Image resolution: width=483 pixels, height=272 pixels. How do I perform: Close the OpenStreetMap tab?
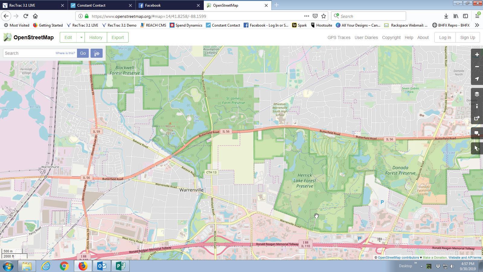pos(266,5)
